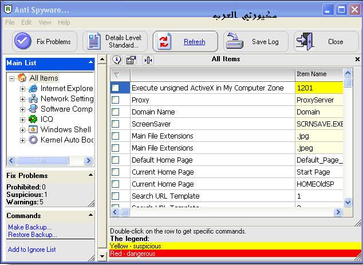This screenshot has height=265, width=363.
Task: Click the Fix Problems toolbar label
Action: coord(53,42)
